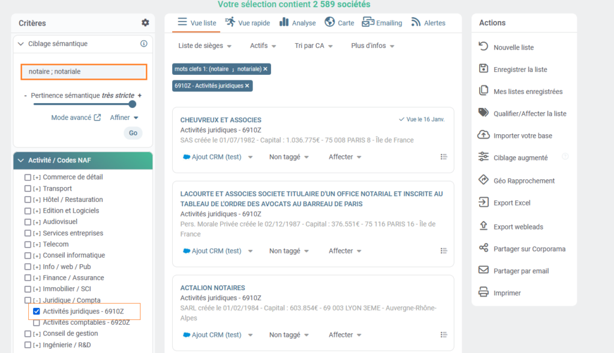This screenshot has width=614, height=353.
Task: Click the Export Excel icon
Action: point(483,203)
